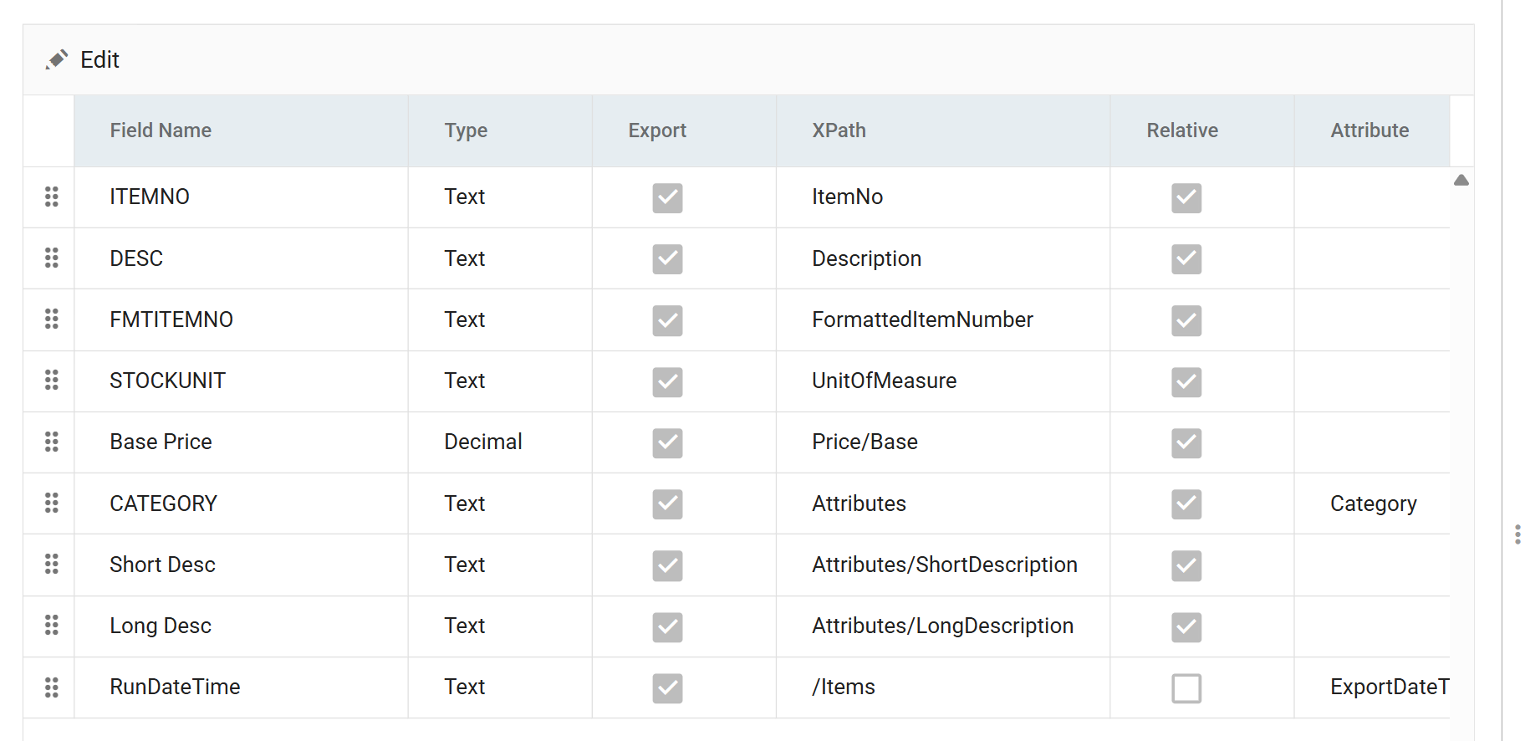
Task: Click the Price/Base XPath cell
Action: click(943, 442)
